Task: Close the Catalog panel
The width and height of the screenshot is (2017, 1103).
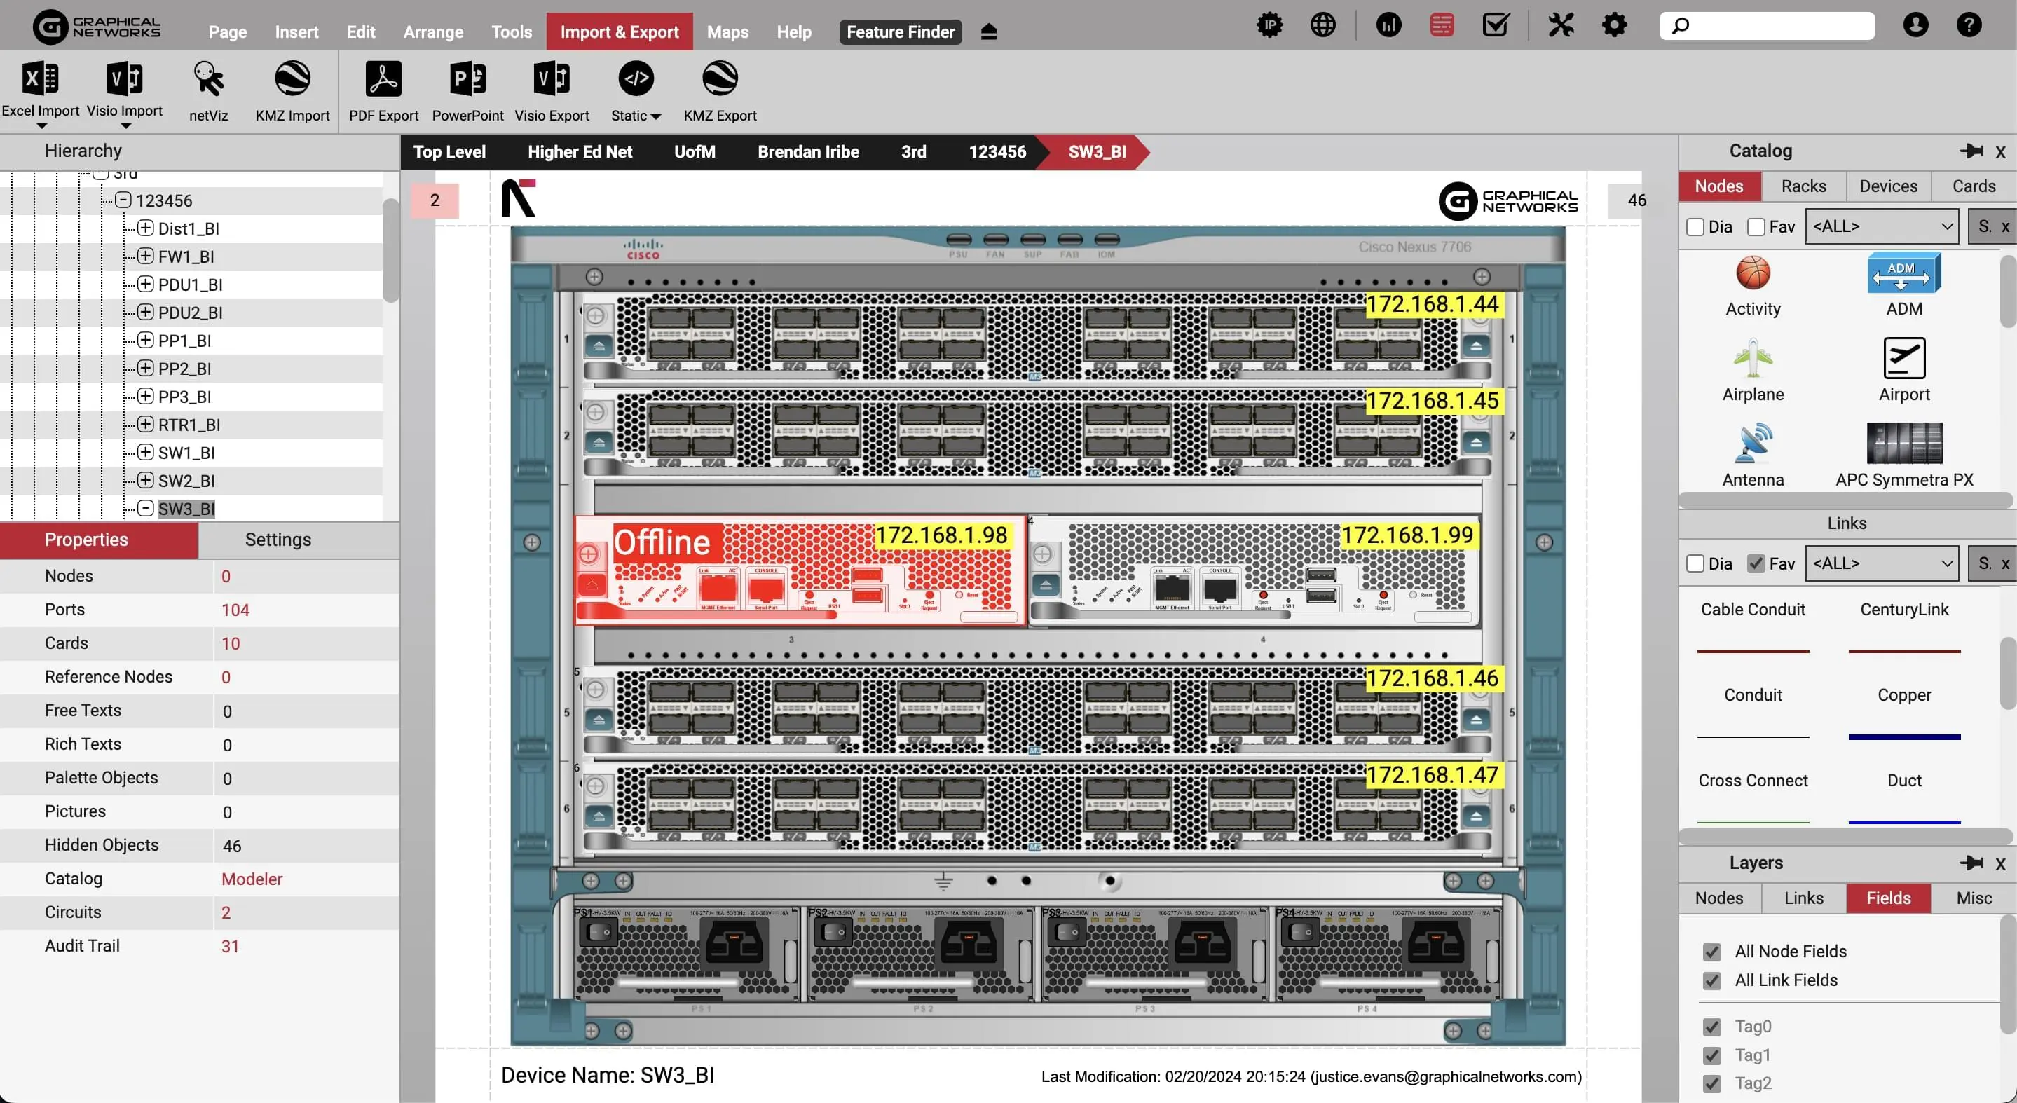Action: (2001, 152)
